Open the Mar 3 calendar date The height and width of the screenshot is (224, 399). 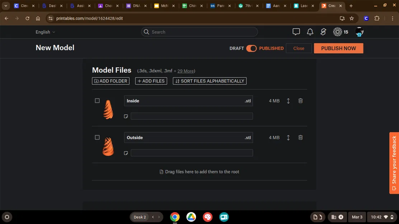357,217
